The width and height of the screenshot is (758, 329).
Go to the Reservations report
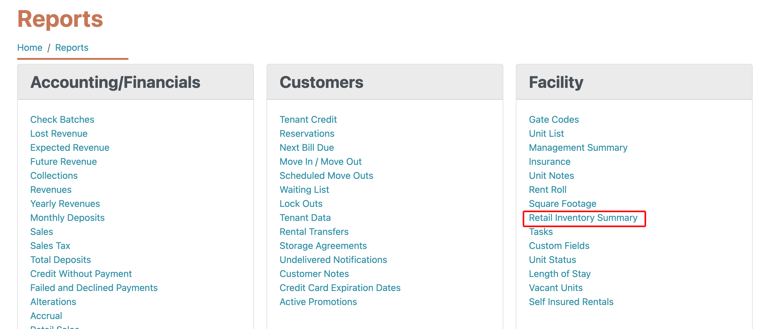pyautogui.click(x=307, y=134)
